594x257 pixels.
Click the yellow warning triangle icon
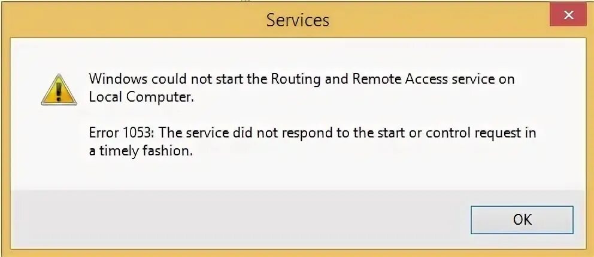[x=59, y=90]
